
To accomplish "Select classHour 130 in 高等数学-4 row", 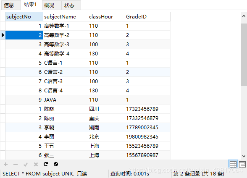I will tap(106, 53).
